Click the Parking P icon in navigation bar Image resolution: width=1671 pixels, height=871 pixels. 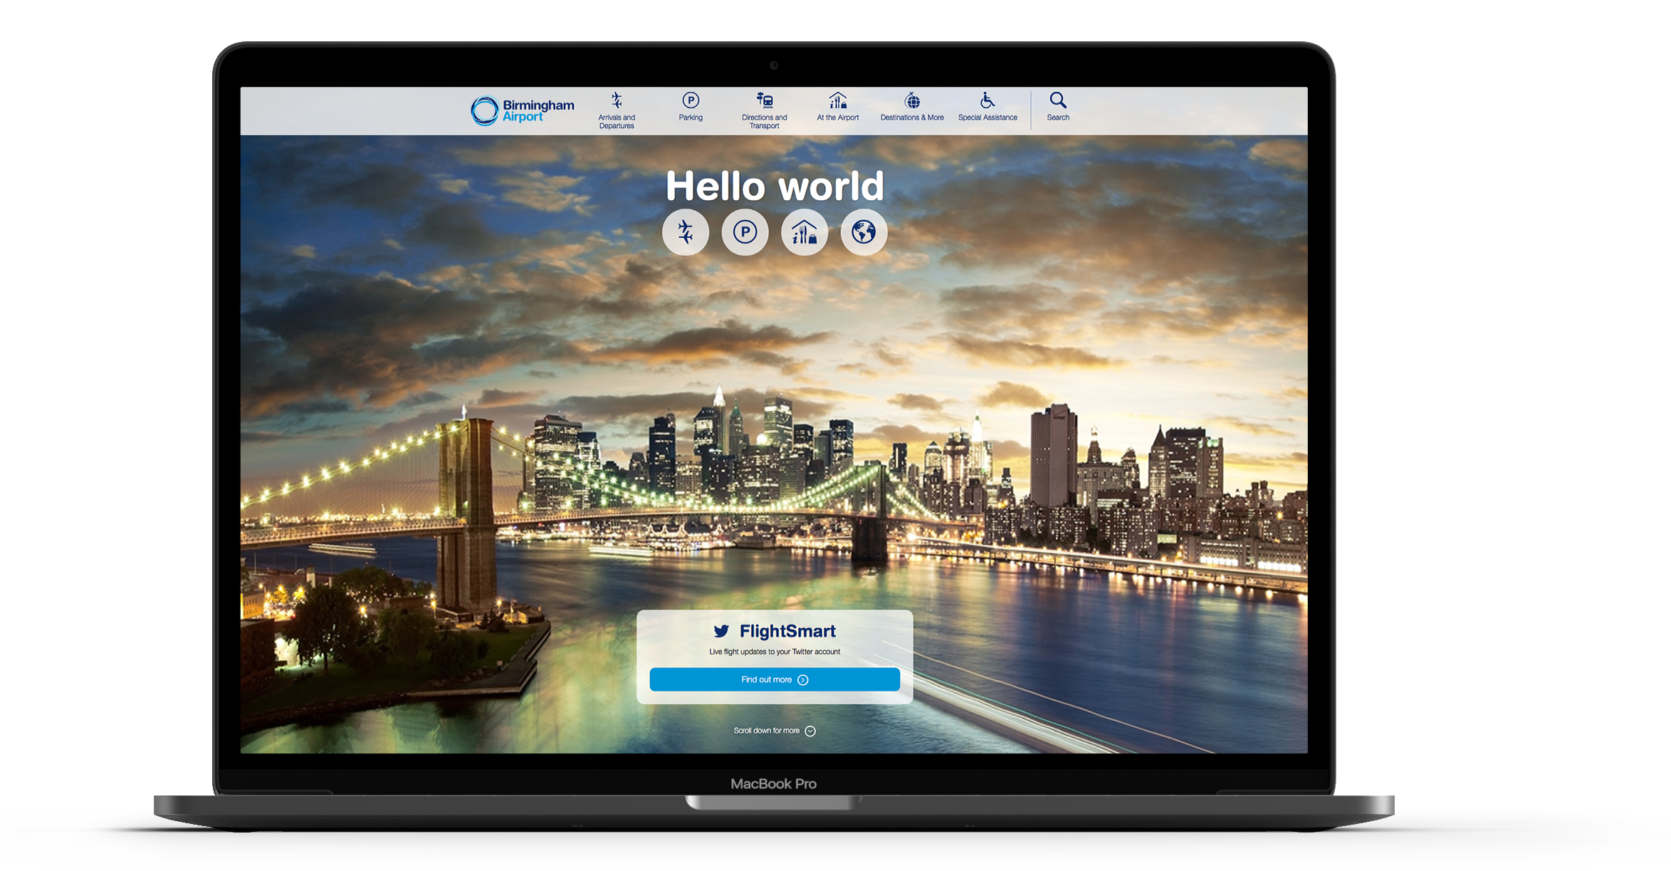[690, 100]
